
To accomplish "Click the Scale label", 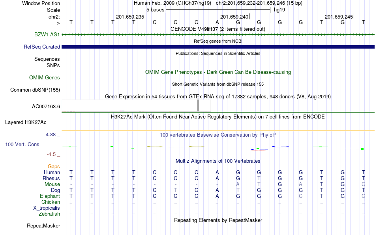I will [54, 10].
